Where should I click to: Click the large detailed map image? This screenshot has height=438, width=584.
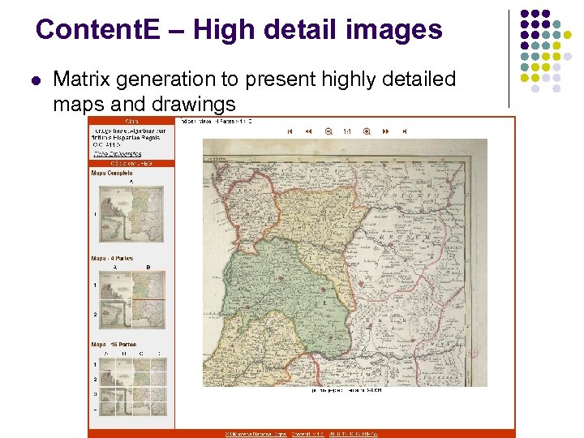(x=345, y=263)
